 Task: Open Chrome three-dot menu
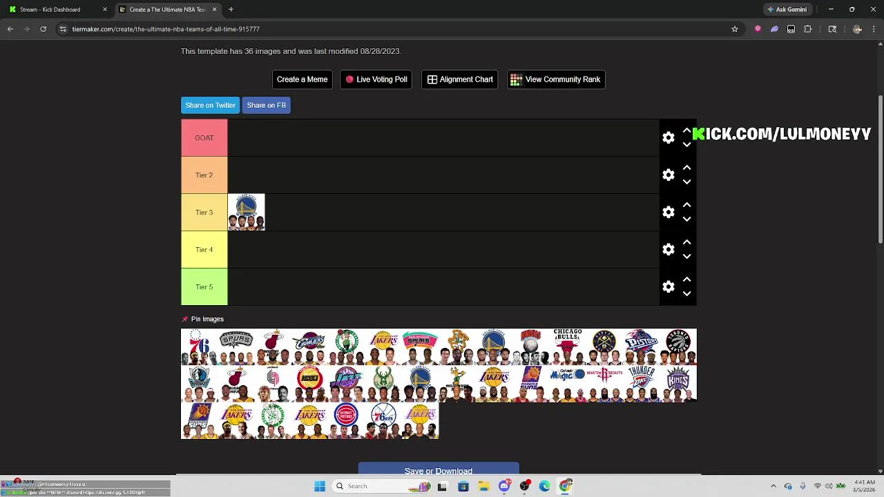point(874,29)
